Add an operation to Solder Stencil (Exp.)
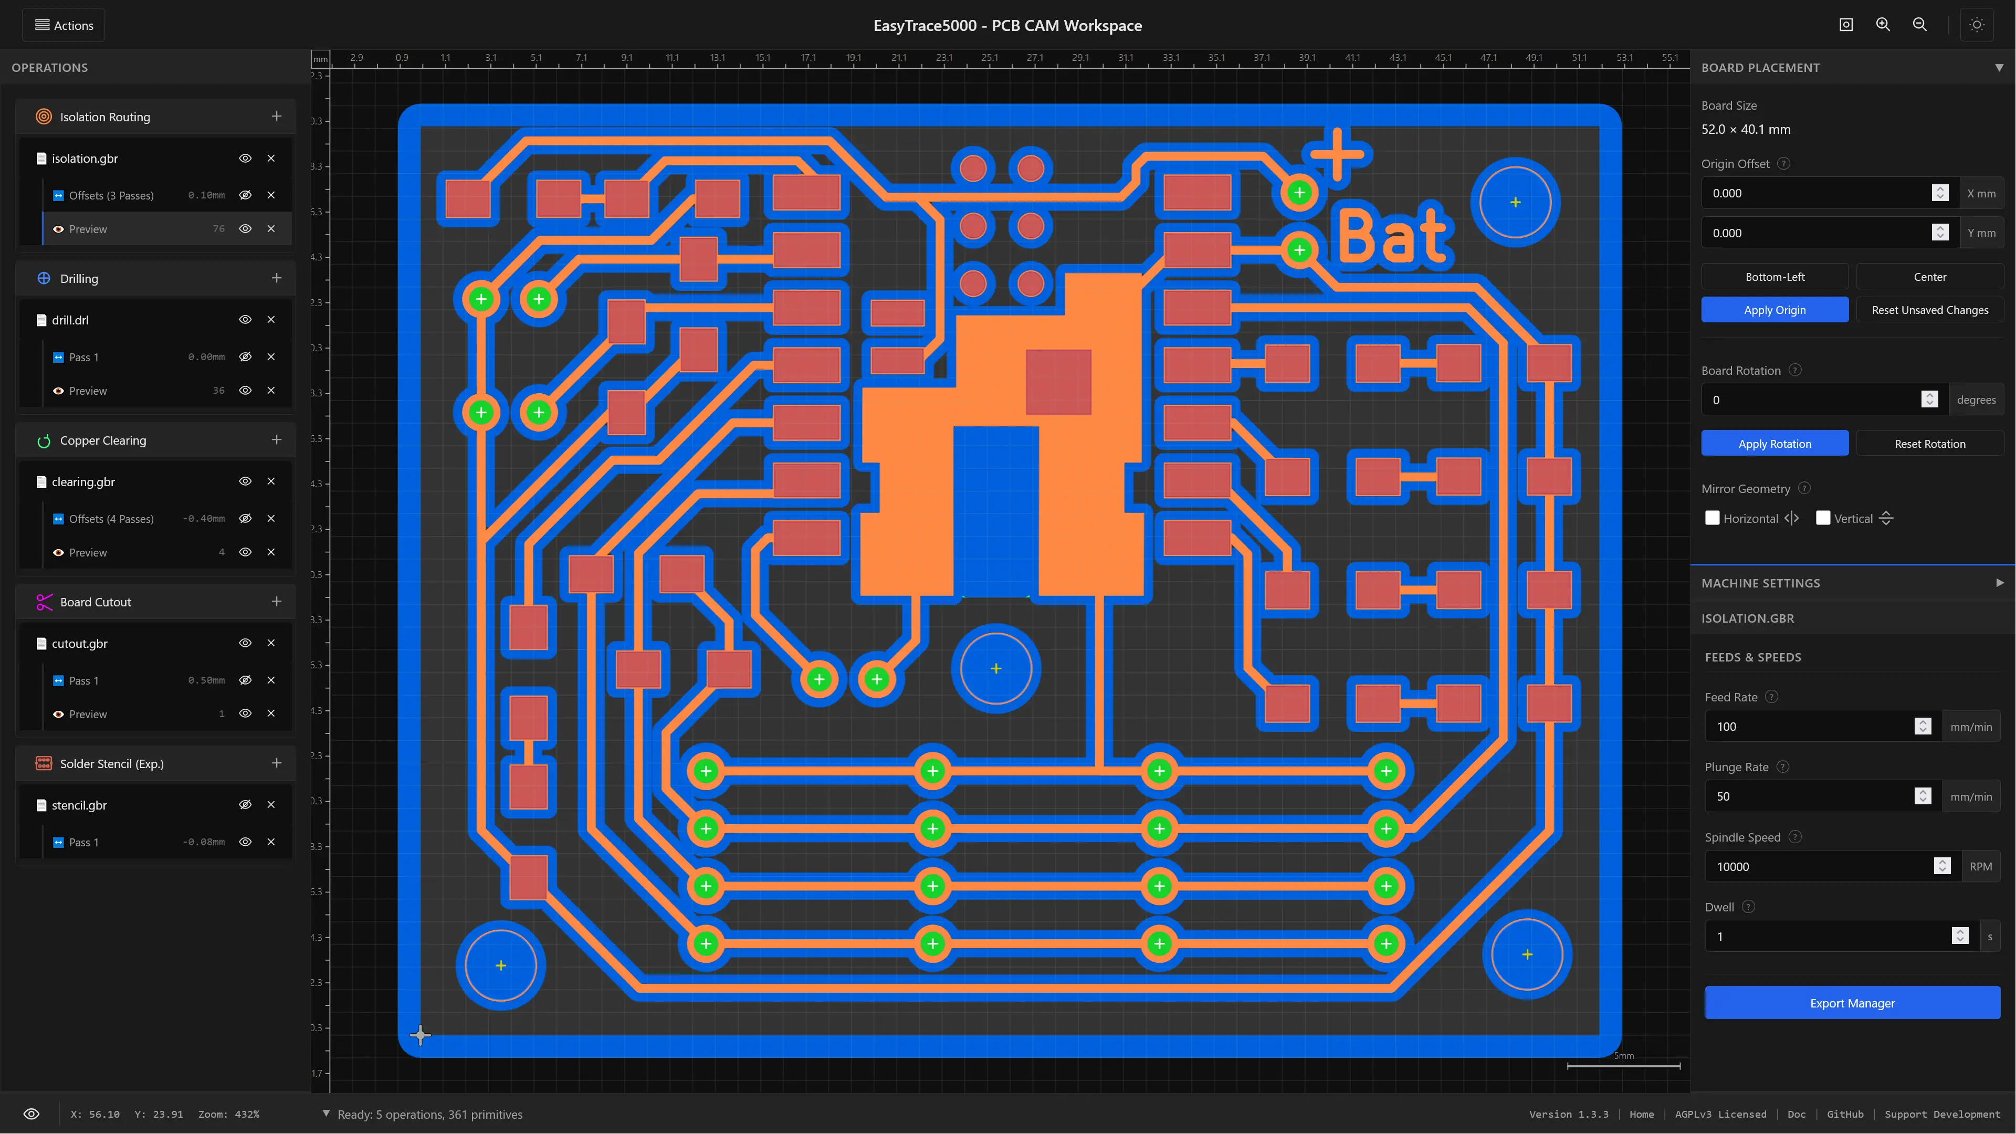The image size is (2016, 1134). click(276, 763)
